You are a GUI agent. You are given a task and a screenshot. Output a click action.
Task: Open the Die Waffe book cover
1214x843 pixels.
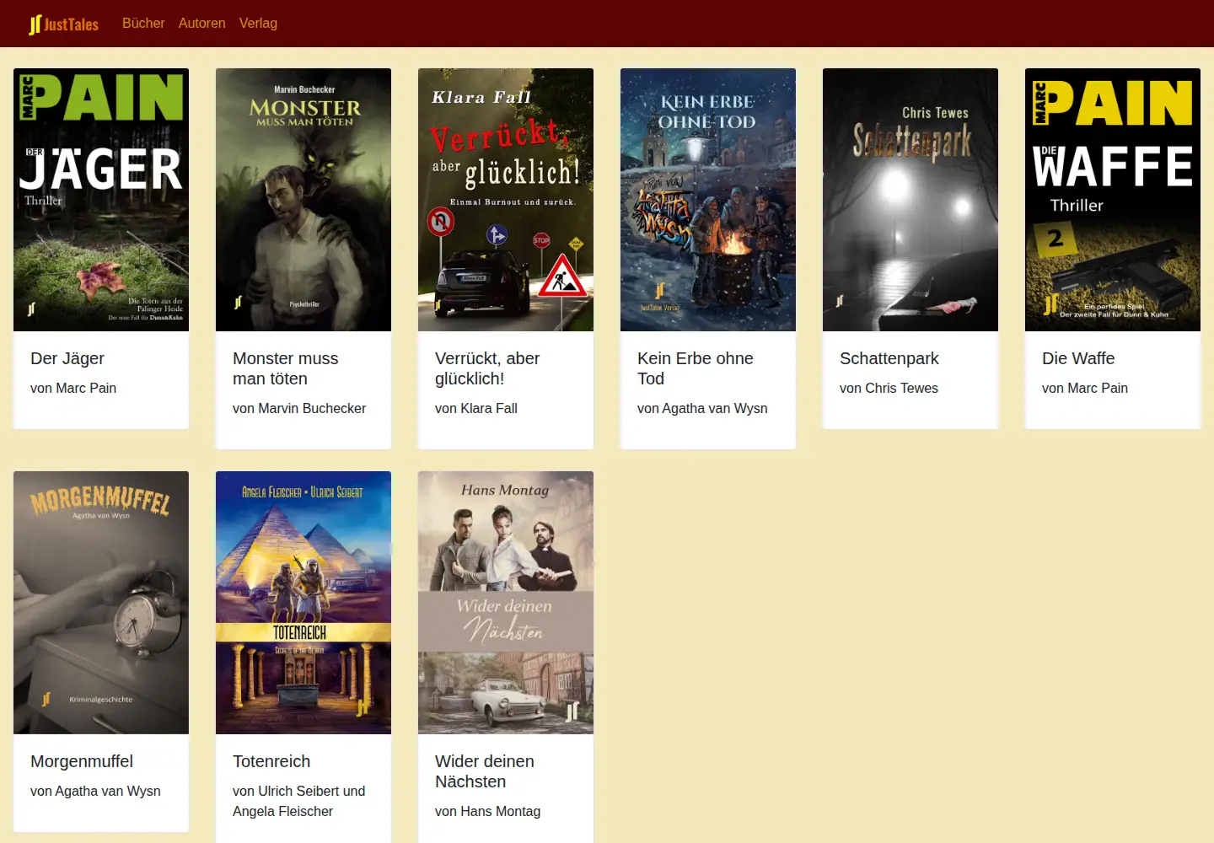click(x=1113, y=200)
